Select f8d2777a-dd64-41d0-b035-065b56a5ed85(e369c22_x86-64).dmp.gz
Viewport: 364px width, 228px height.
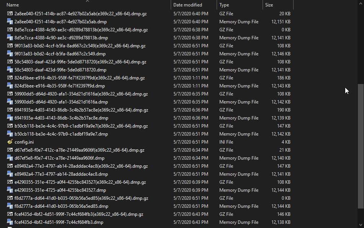tap(81, 198)
